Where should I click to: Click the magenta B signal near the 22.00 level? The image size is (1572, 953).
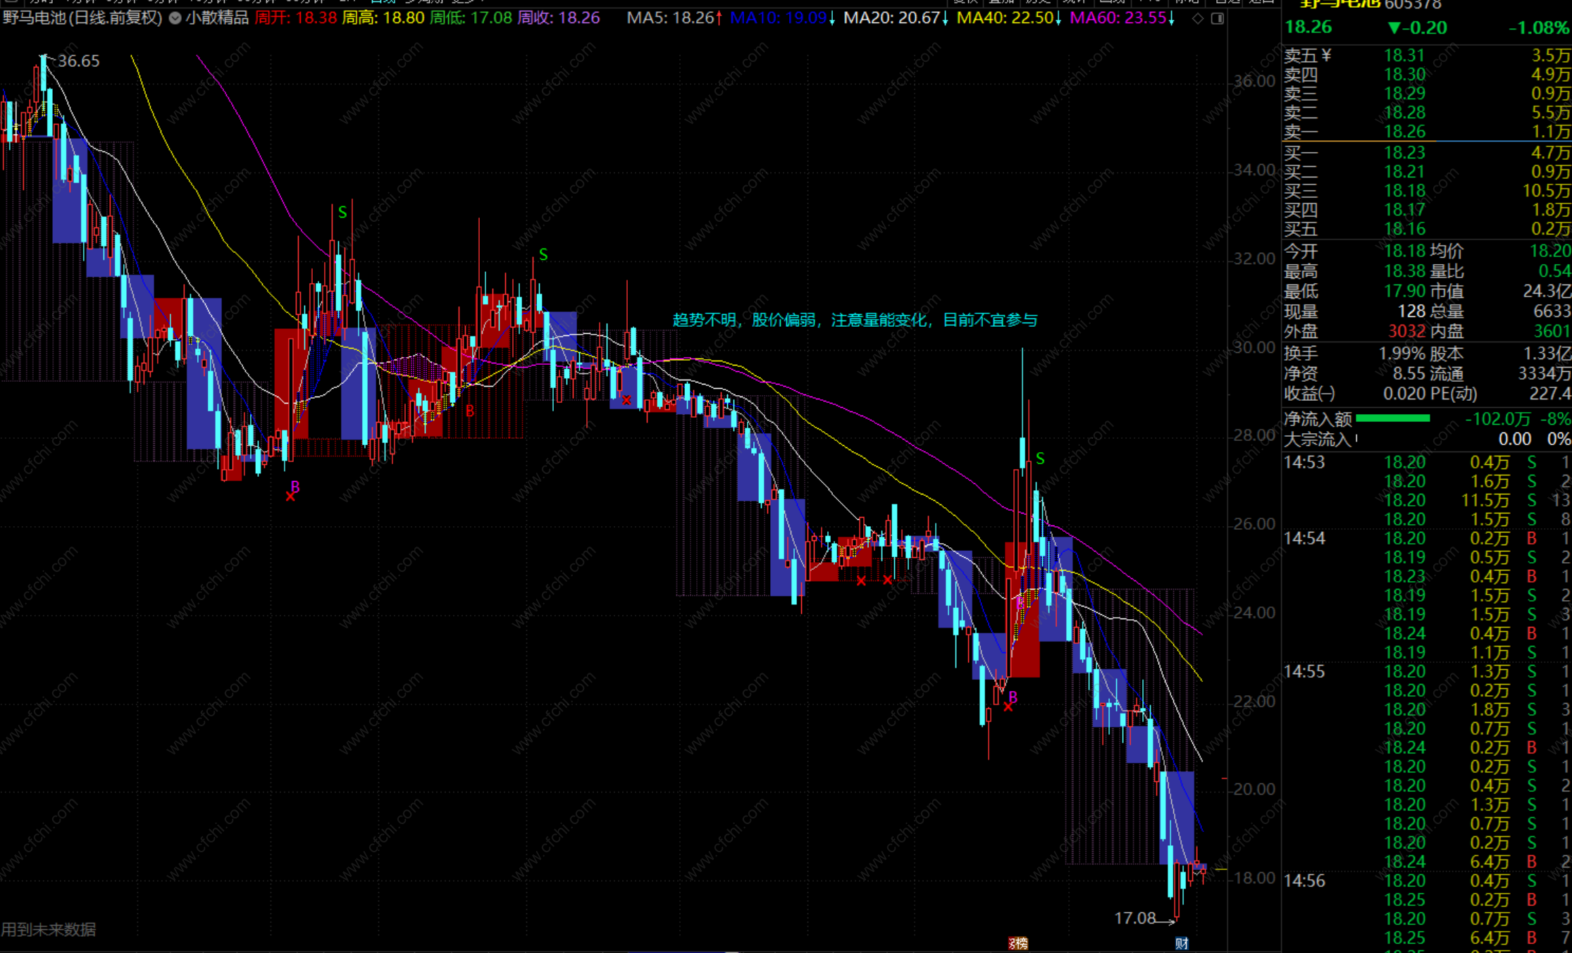point(1013,697)
